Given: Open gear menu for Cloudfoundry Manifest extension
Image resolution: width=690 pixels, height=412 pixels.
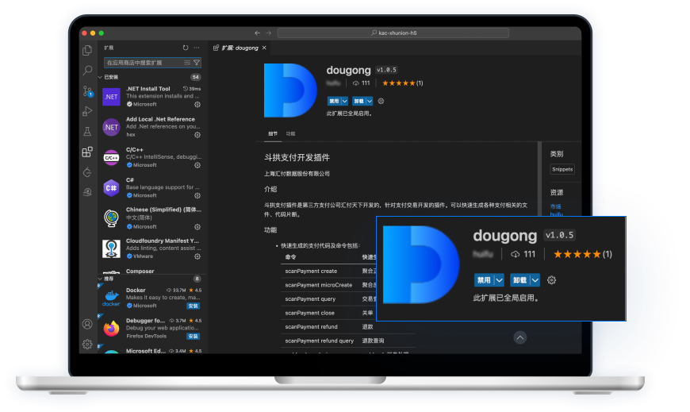Looking at the screenshot, I should coord(197,256).
